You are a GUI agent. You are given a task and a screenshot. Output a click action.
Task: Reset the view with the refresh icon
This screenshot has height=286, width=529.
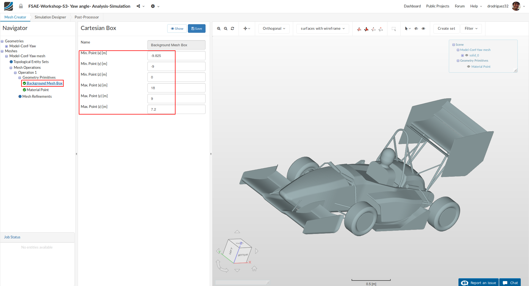point(233,29)
